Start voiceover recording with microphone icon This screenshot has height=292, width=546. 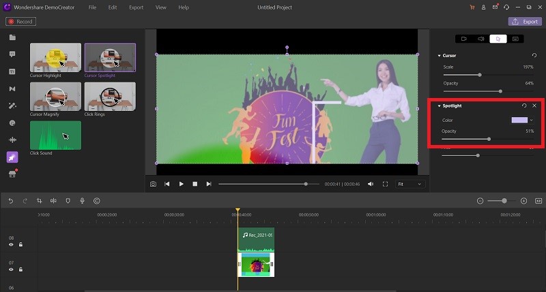coord(82,201)
